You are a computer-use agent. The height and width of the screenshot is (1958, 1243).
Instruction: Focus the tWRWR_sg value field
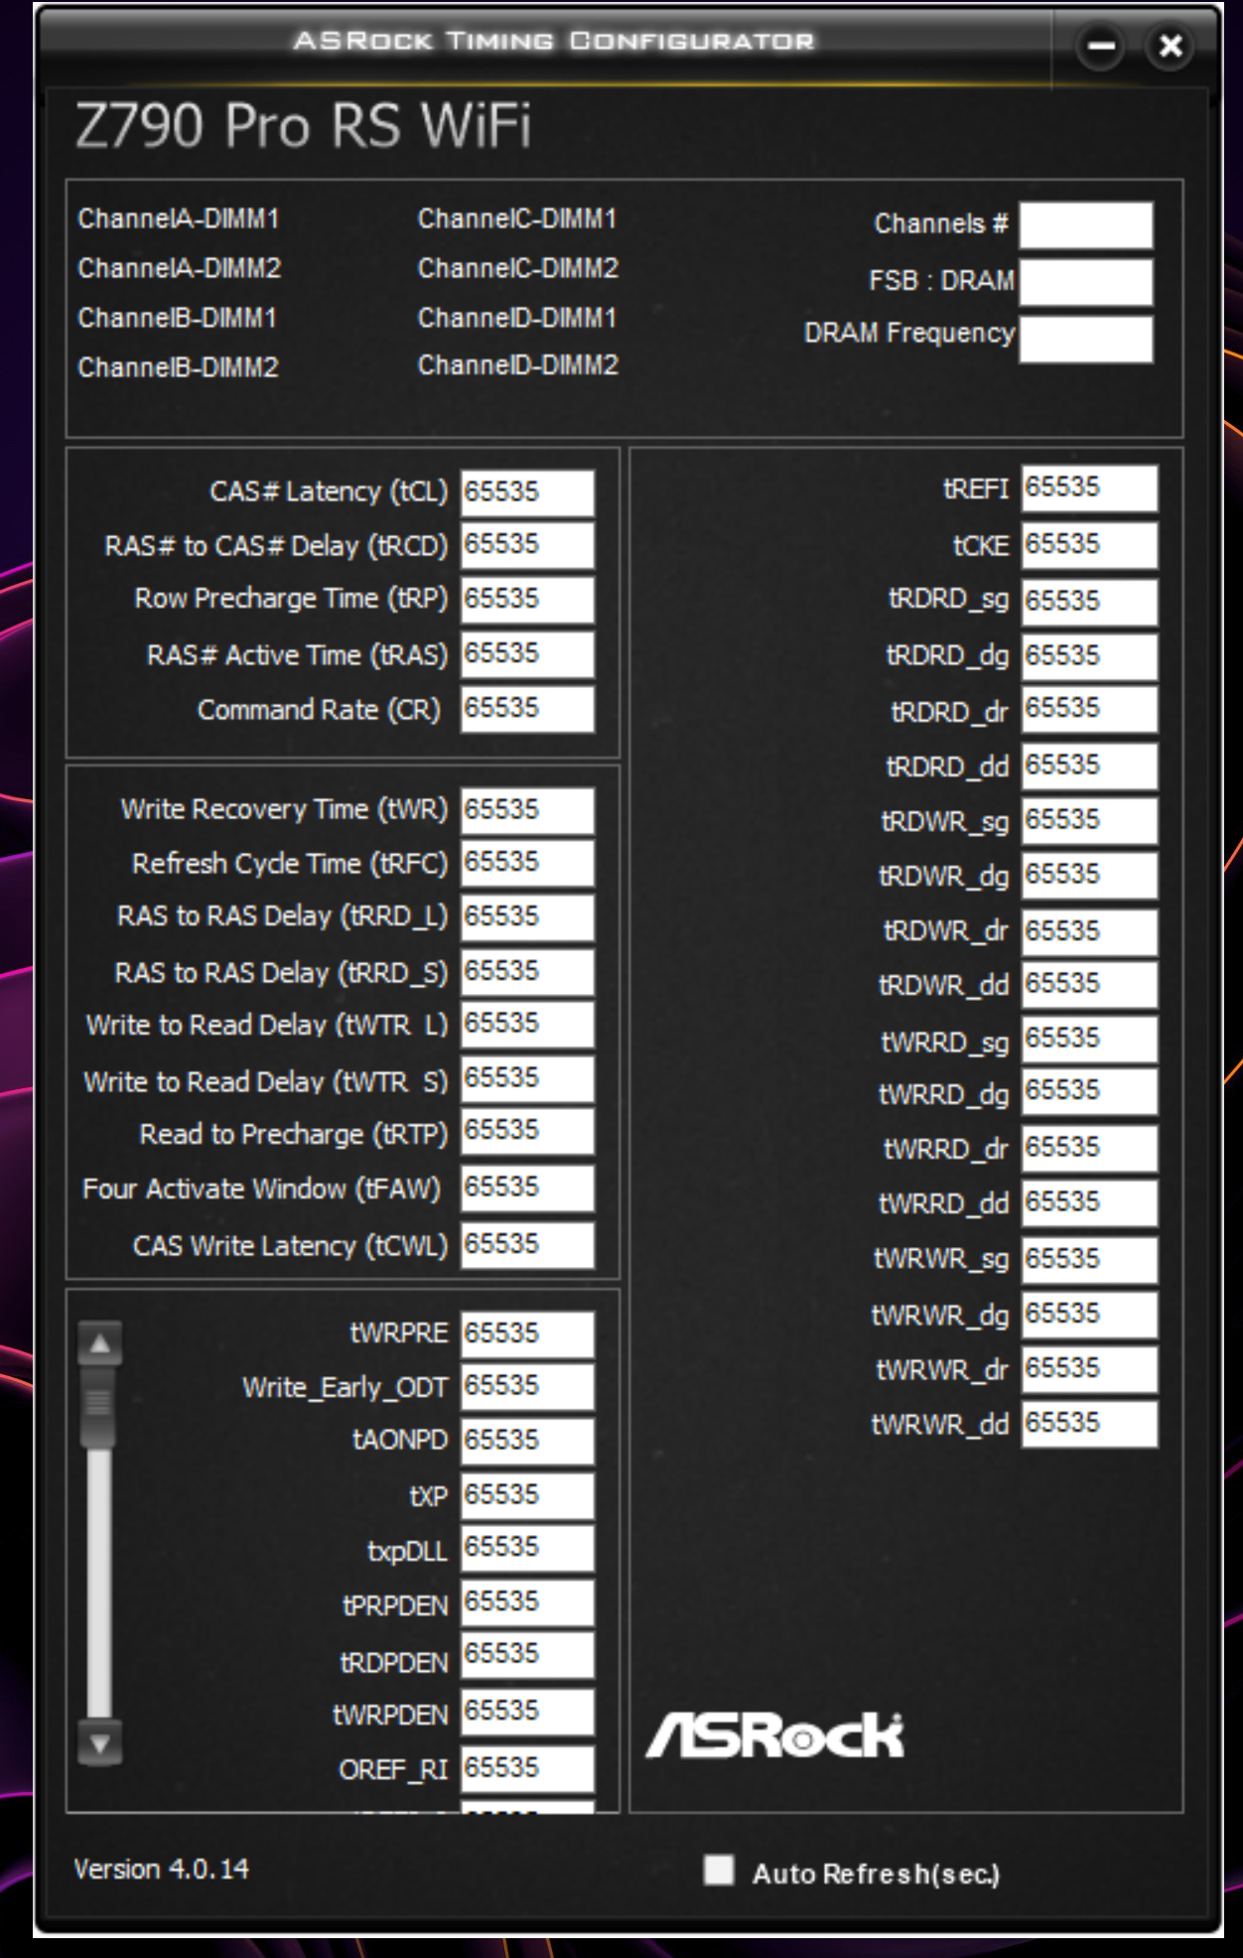point(1090,1261)
